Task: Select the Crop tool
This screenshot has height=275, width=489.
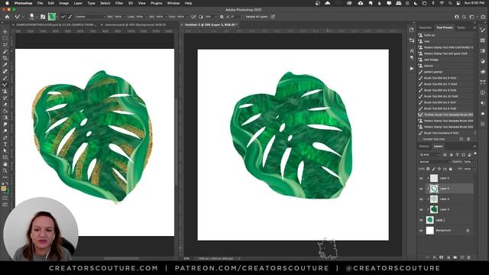Action: coord(5,58)
